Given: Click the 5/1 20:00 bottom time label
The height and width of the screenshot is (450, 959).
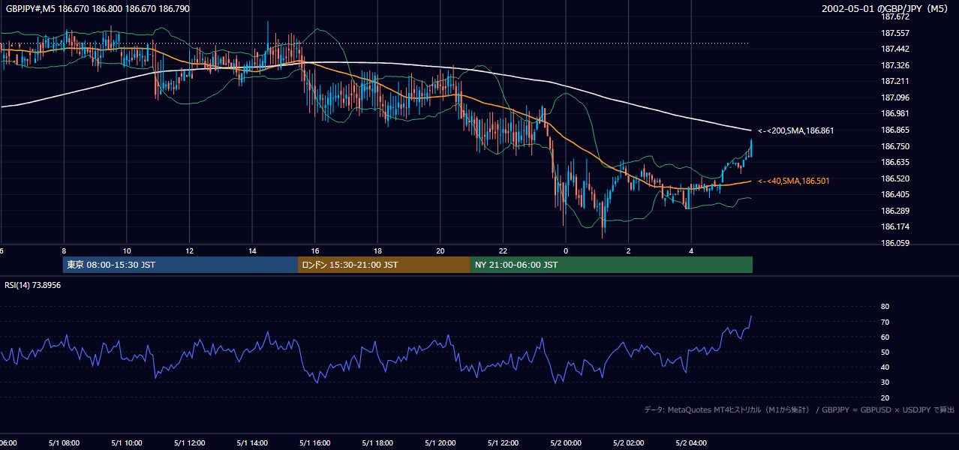Looking at the screenshot, I should tap(440, 443).
